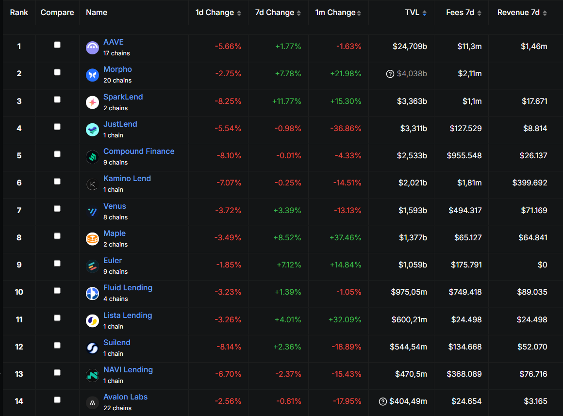Open the Avalon Labs protocol link
The width and height of the screenshot is (563, 416).
(x=126, y=397)
